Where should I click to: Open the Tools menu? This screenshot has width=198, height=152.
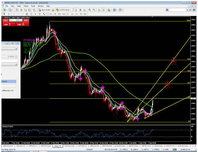pyautogui.click(x=33, y=6)
